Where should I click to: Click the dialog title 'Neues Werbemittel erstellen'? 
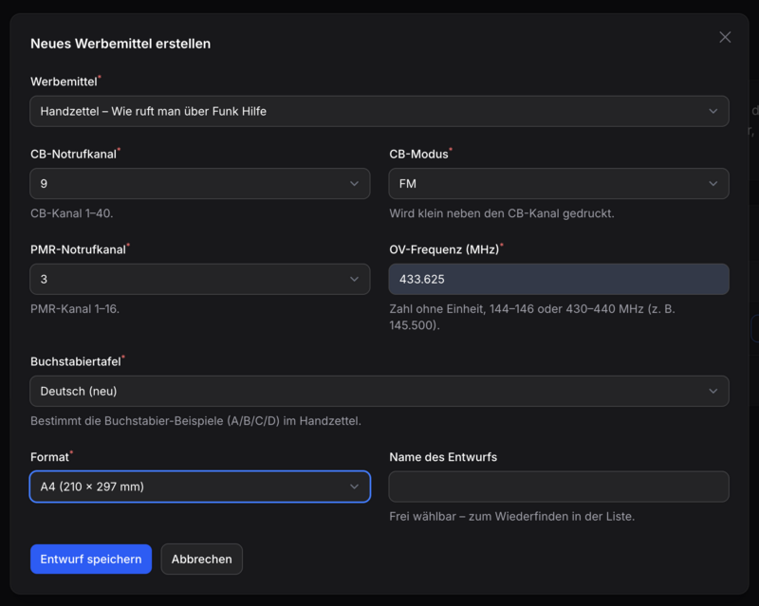(120, 44)
